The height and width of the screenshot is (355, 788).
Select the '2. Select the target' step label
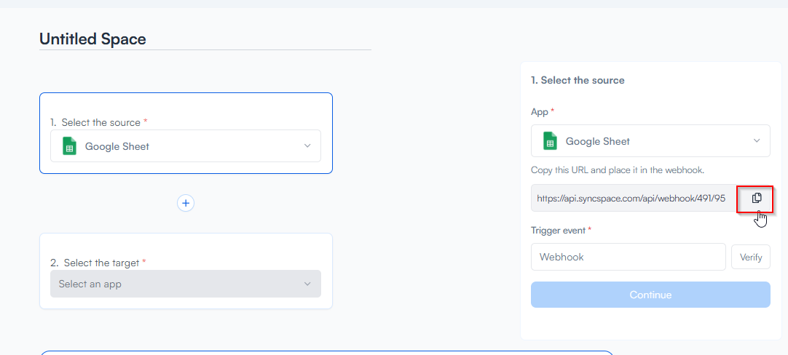pyautogui.click(x=98, y=263)
